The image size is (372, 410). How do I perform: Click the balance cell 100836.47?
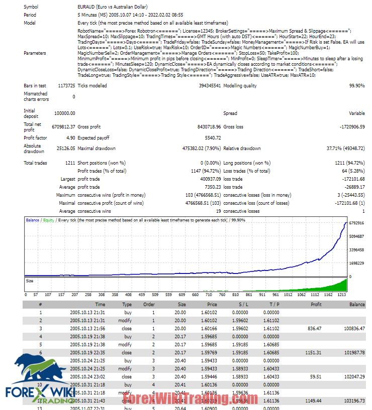pos(354,329)
